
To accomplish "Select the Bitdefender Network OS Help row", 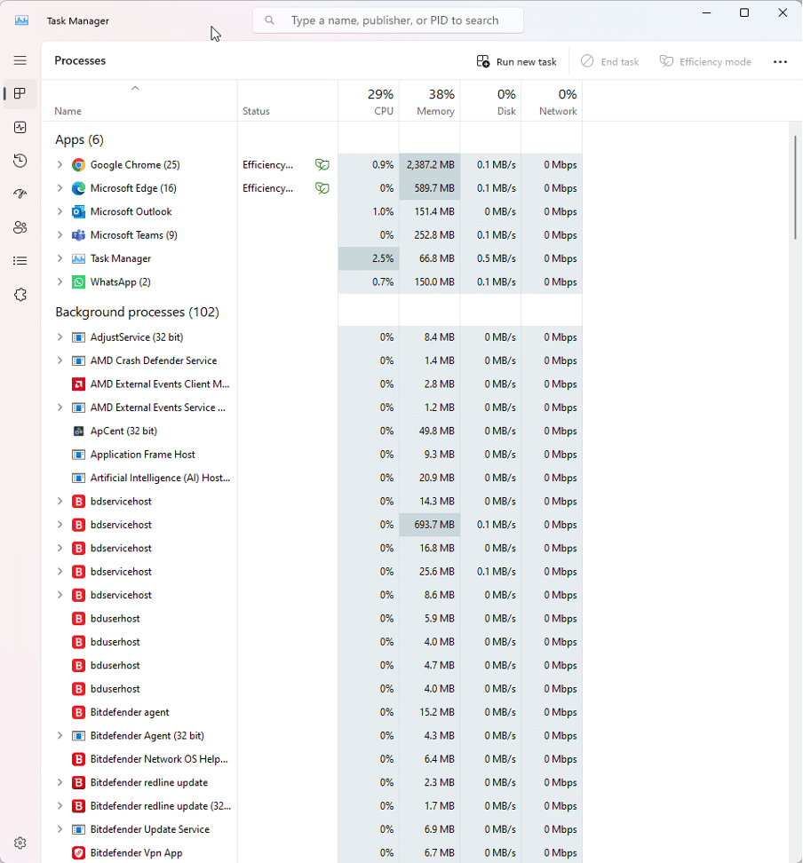I will click(312, 759).
